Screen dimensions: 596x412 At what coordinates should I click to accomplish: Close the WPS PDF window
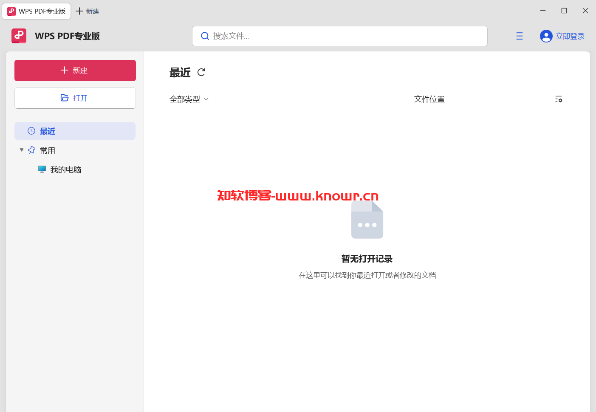585,11
